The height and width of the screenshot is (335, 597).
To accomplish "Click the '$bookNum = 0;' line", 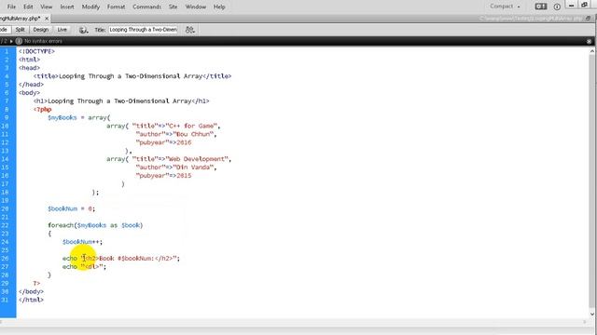I will 71,208.
